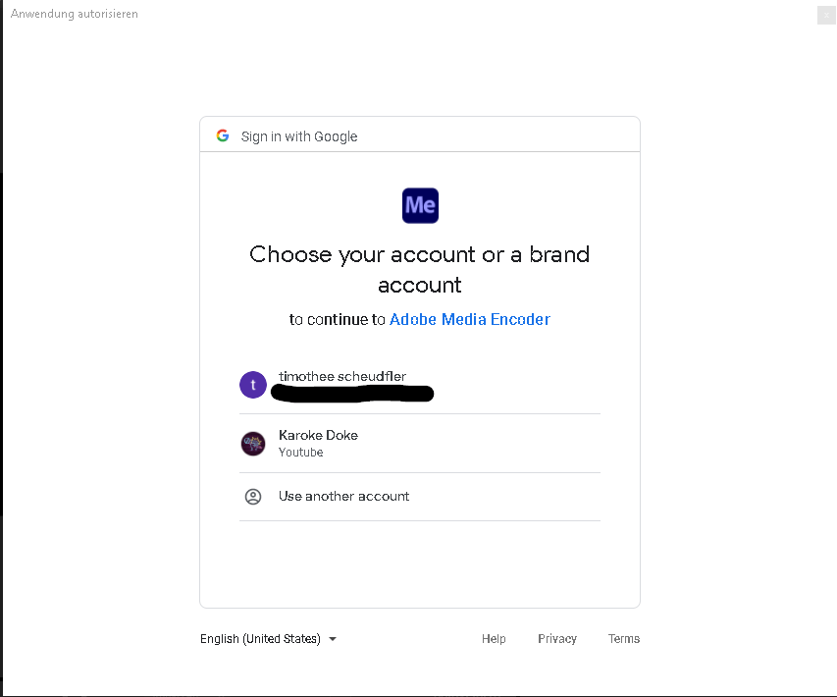Click the purple 't' account avatar
The height and width of the screenshot is (697, 837).
click(x=253, y=385)
